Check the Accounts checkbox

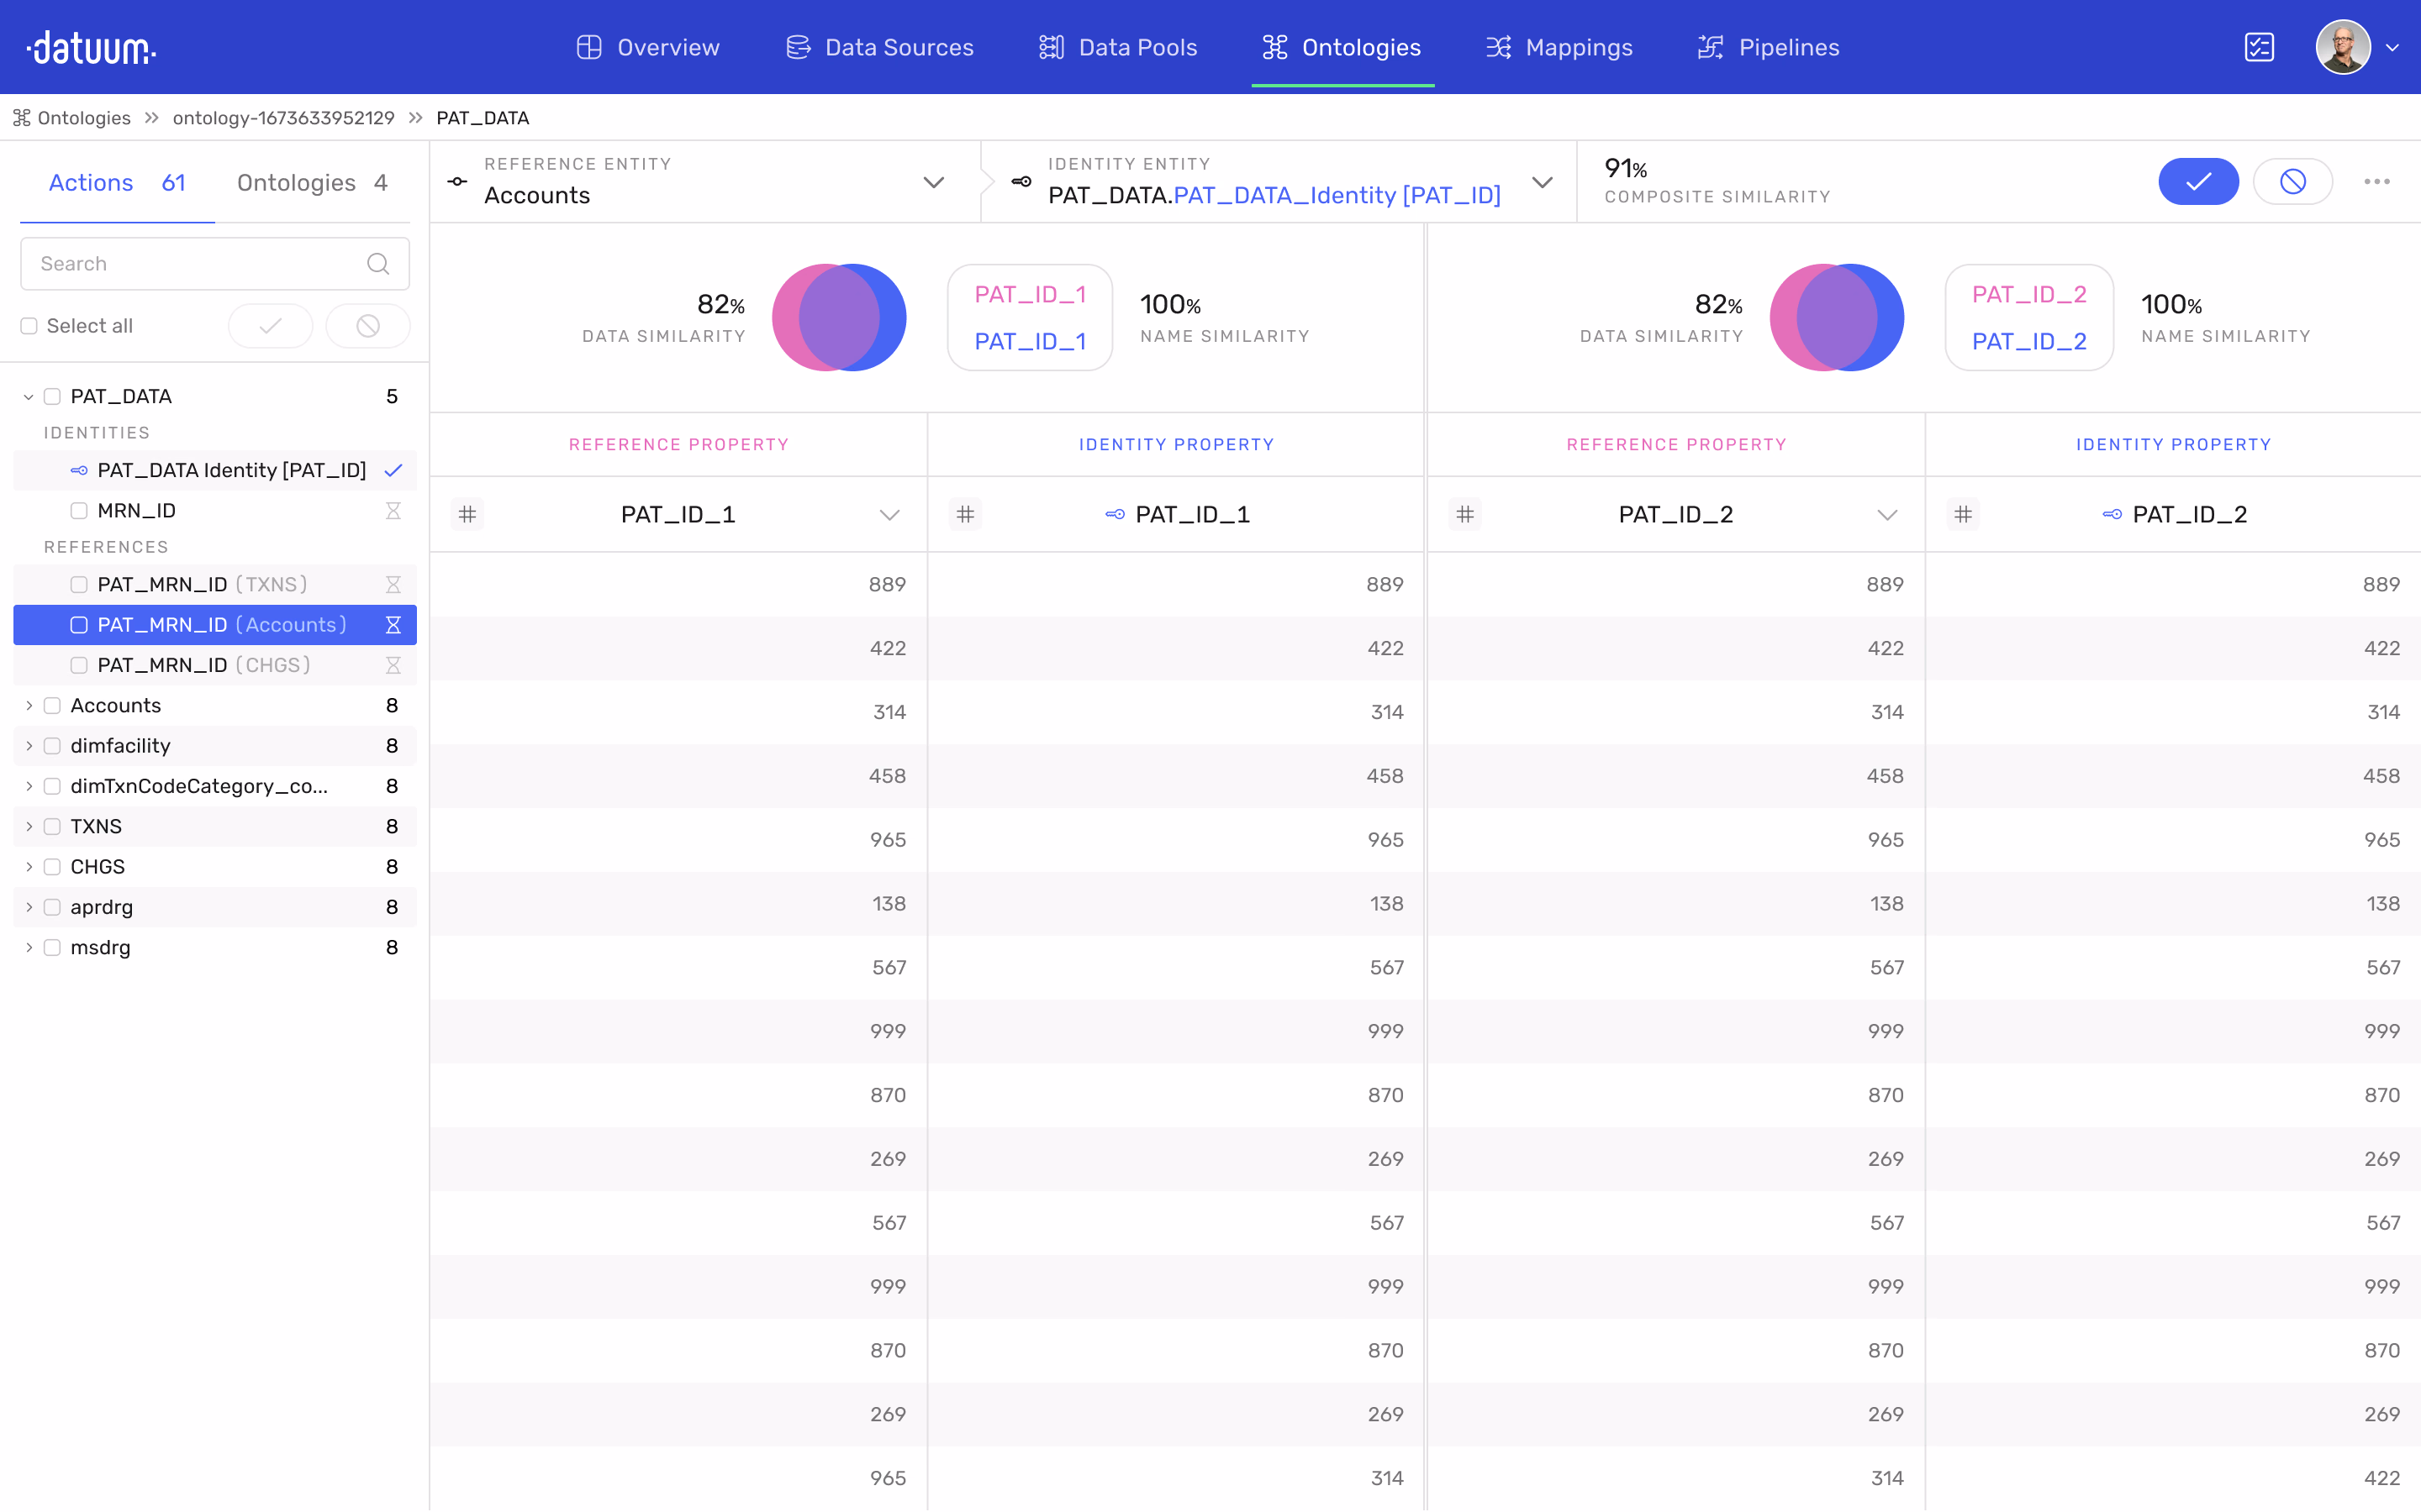(x=51, y=705)
